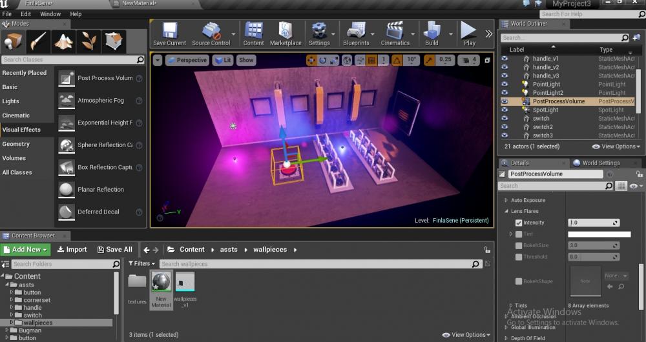Uncheck the Lens Flares Intensity checkbox
Screen dimensions: 646x342
pyautogui.click(x=519, y=223)
